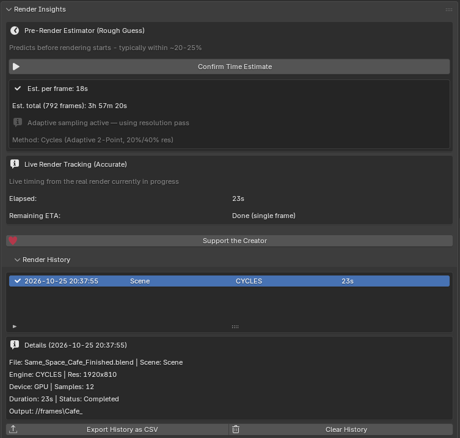Click the 'Details (2026-10-25 20:37:55)' heading
The width and height of the screenshot is (460, 438).
coord(76,345)
